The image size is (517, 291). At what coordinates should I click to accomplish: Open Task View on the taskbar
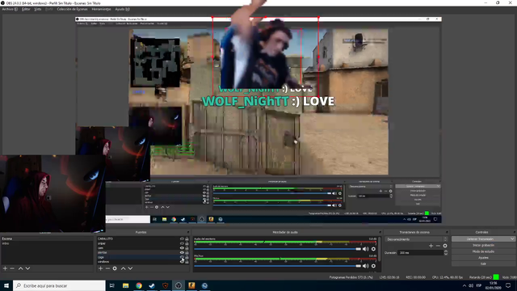tap(112, 285)
